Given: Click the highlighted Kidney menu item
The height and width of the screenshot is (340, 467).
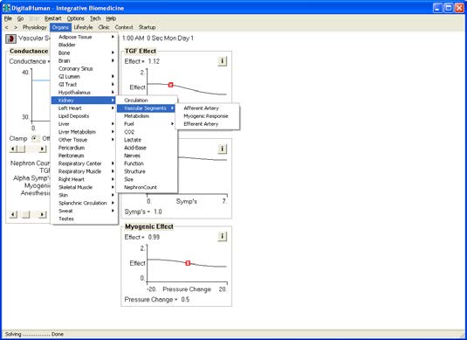Looking at the screenshot, I should [85, 101].
